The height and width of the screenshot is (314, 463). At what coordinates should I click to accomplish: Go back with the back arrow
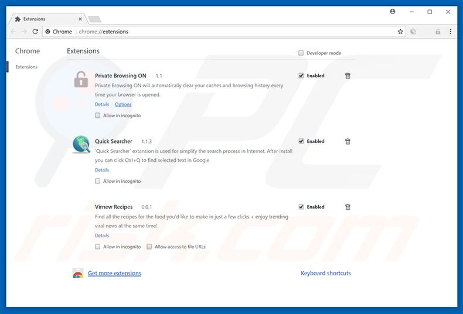coord(13,32)
